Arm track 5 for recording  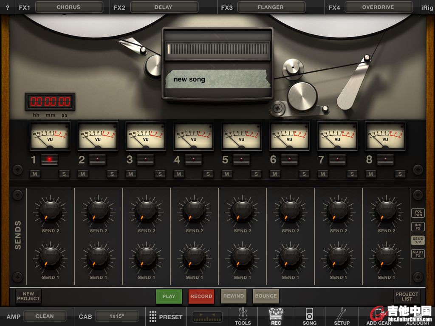[241, 160]
